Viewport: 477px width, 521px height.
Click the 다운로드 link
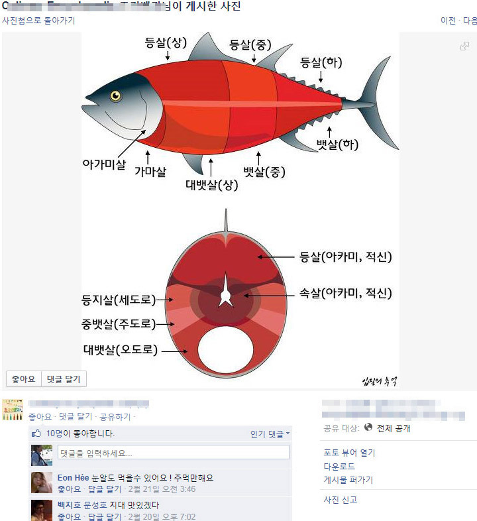pyautogui.click(x=339, y=466)
